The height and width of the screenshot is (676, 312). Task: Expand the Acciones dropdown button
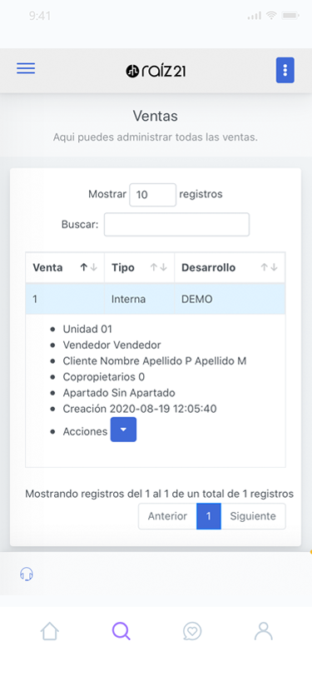[x=124, y=430]
